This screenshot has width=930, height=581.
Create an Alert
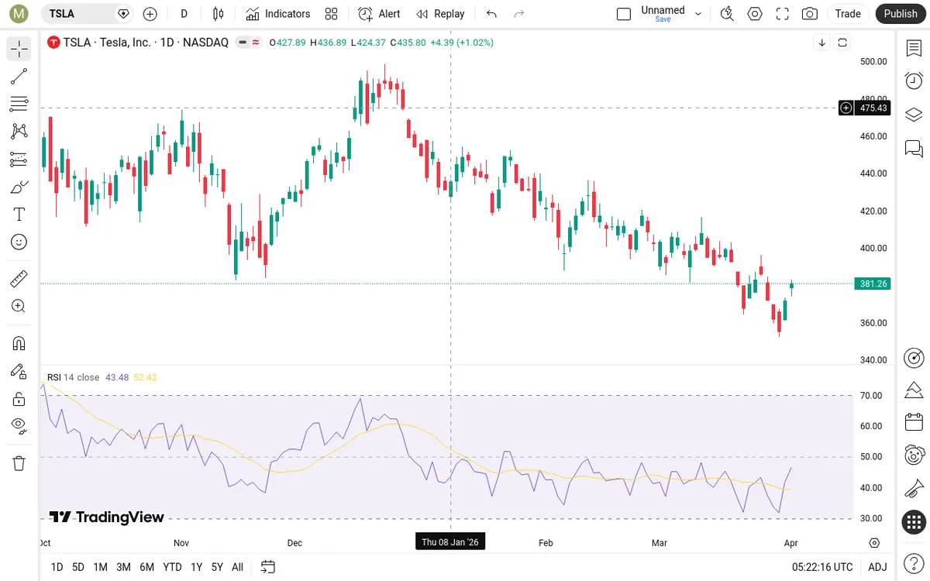[x=380, y=14]
